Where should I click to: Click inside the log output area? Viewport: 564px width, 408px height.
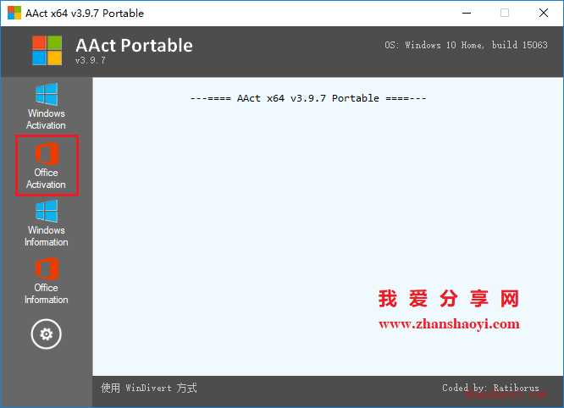[x=328, y=227]
